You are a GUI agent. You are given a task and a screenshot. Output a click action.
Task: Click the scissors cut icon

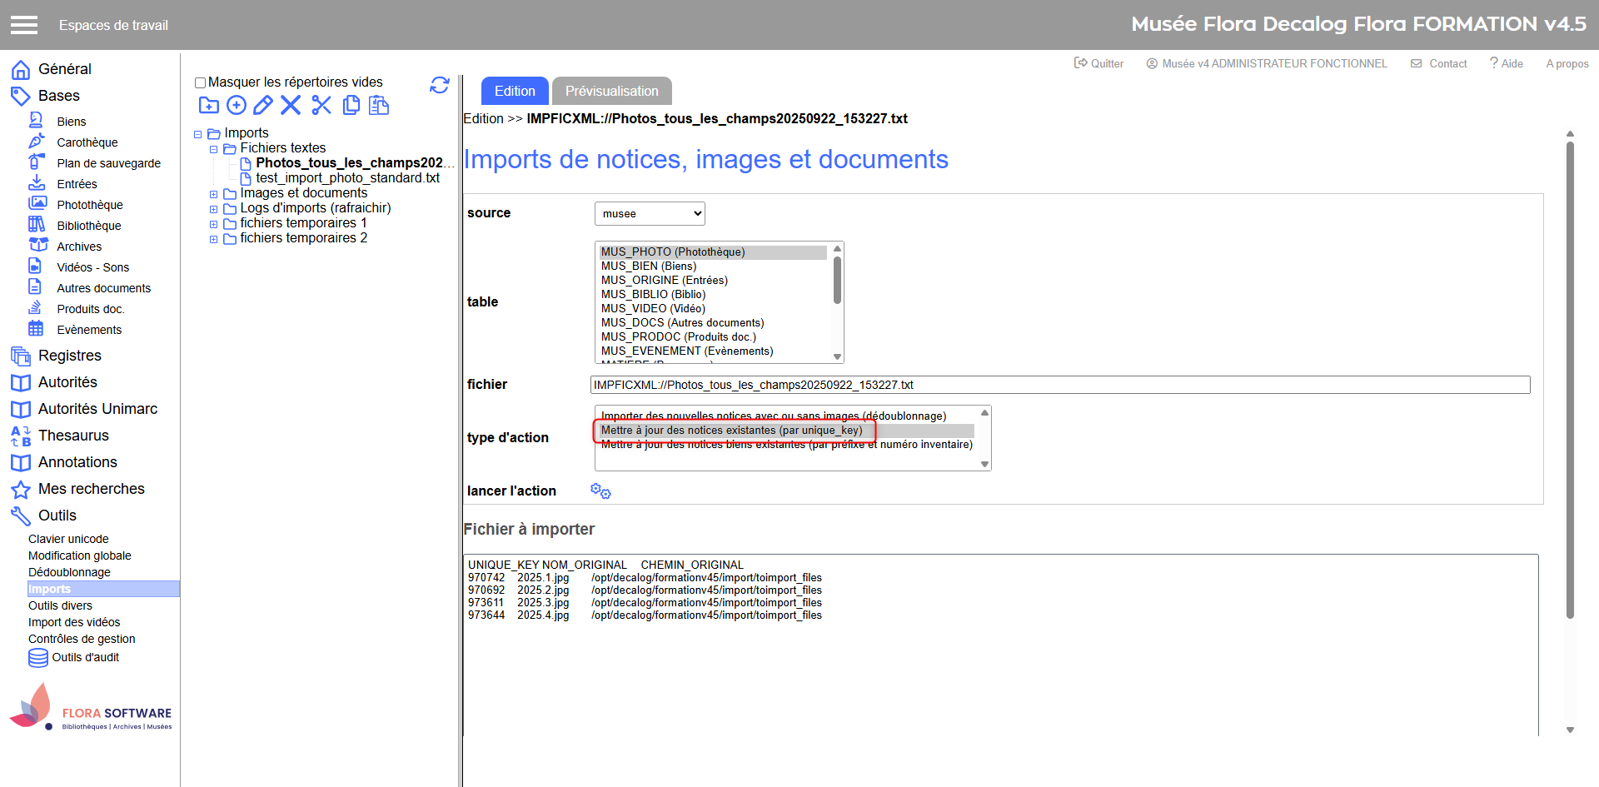click(321, 105)
